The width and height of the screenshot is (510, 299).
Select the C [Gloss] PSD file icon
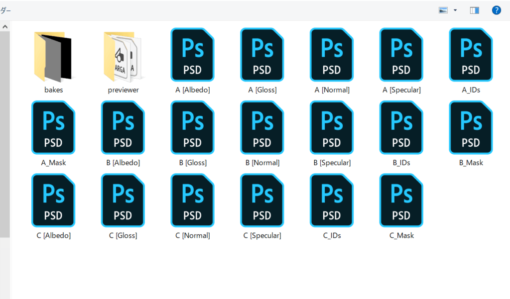tap(123, 200)
